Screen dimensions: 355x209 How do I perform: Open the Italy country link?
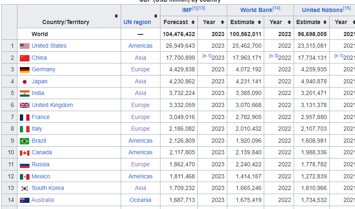point(37,129)
